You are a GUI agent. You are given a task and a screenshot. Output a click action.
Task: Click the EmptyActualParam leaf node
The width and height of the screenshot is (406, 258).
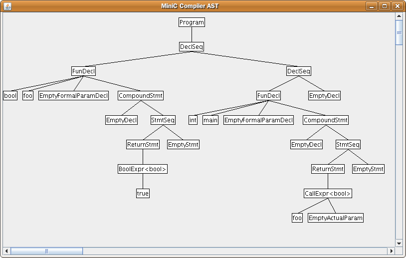(335, 218)
